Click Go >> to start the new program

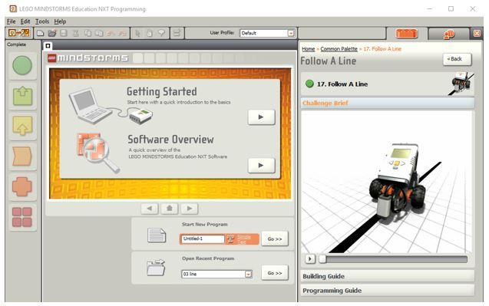(275, 239)
